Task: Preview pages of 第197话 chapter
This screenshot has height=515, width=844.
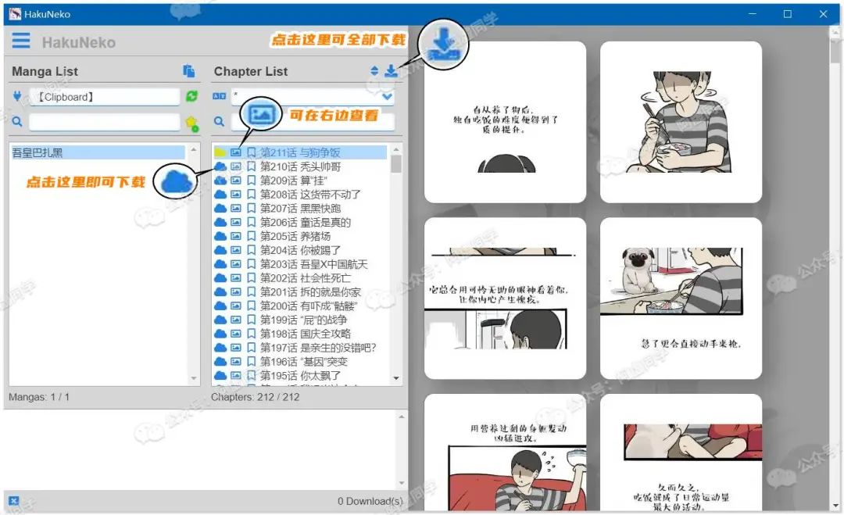Action: click(236, 349)
